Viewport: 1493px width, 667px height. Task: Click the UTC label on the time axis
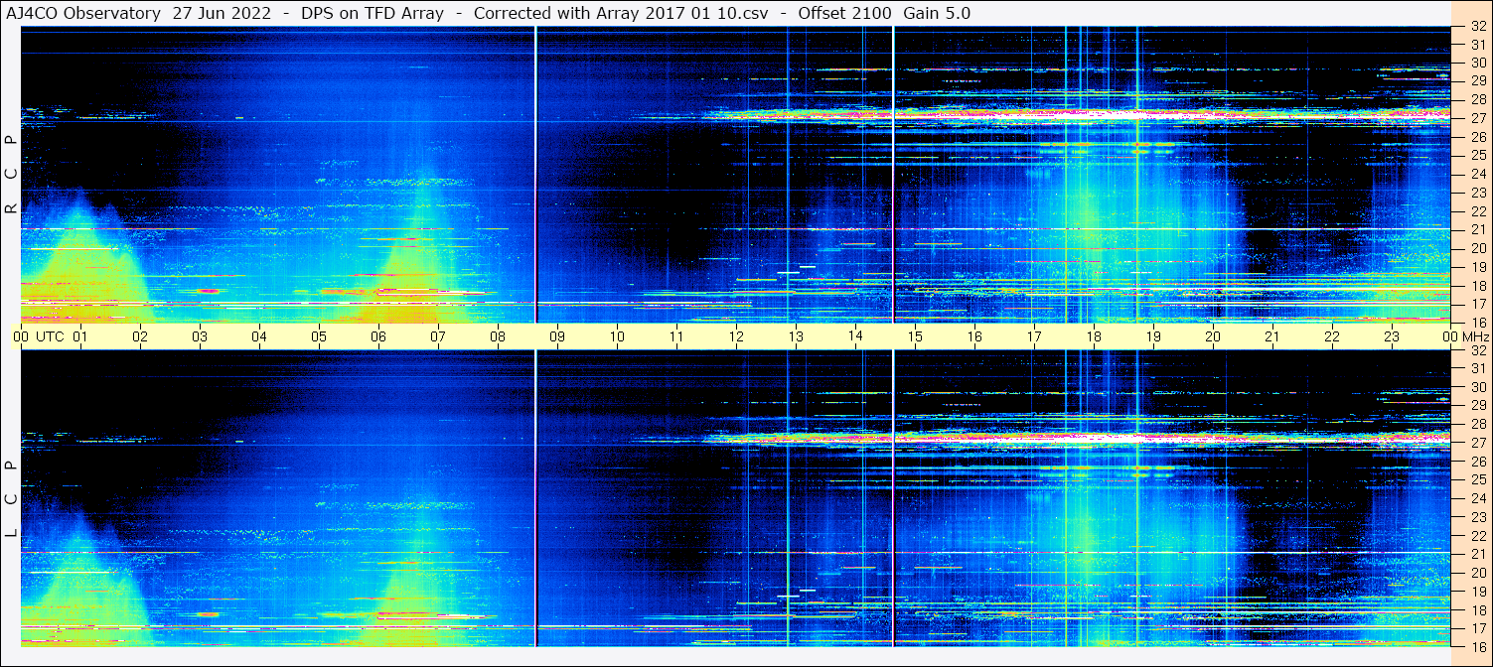click(x=50, y=336)
